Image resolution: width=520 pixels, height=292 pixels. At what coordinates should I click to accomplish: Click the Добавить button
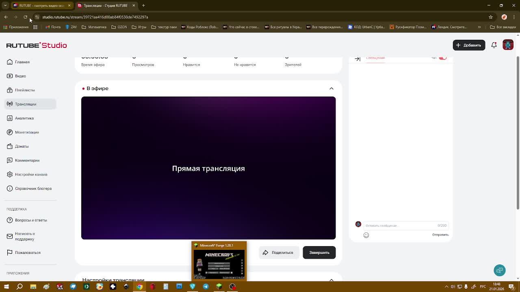[469, 45]
